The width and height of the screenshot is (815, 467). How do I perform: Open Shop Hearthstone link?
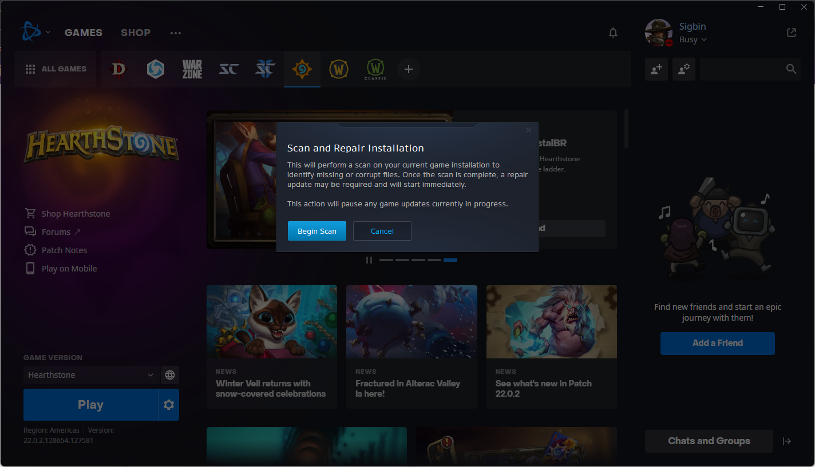(76, 214)
